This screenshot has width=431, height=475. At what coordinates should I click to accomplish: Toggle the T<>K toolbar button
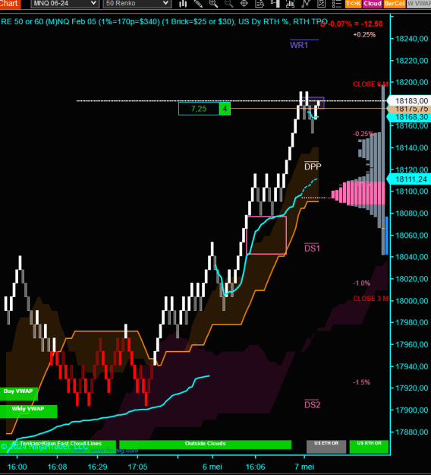(x=354, y=4)
